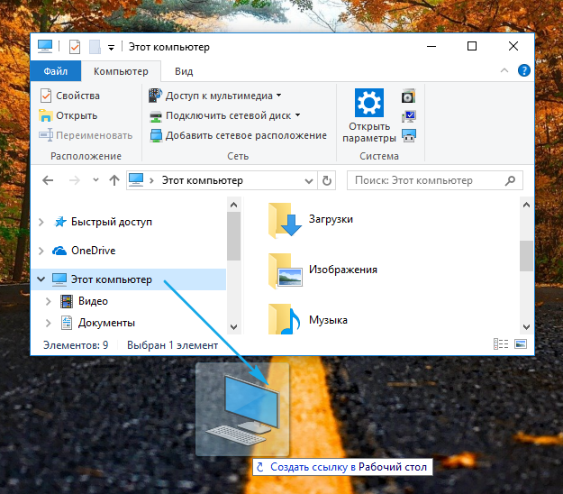Screen dimensions: 563x494
Task: Collapse the Этот компьютер tree node
Action: [x=41, y=279]
